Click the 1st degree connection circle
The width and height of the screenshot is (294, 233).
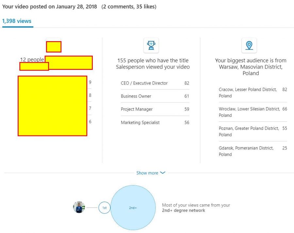(x=105, y=208)
